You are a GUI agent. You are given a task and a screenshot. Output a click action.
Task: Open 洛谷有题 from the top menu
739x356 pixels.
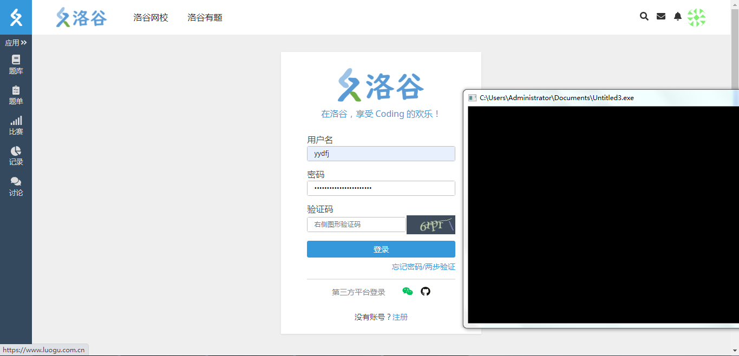[x=204, y=17]
